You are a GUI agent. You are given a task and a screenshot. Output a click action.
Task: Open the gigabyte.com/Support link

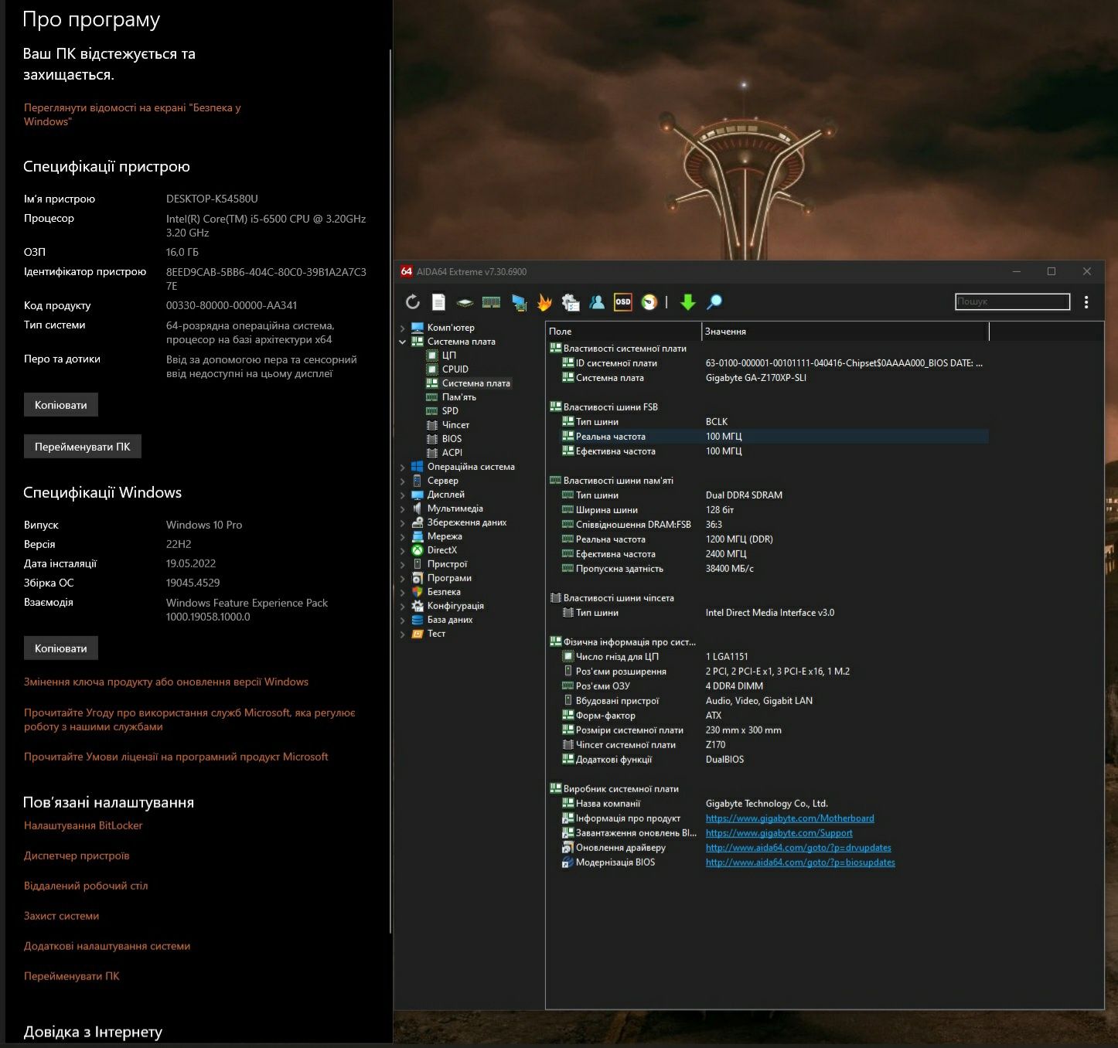(779, 833)
